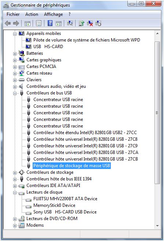Open the Affichage menu
Viewport: 164px width, 241px height.
(54, 14)
